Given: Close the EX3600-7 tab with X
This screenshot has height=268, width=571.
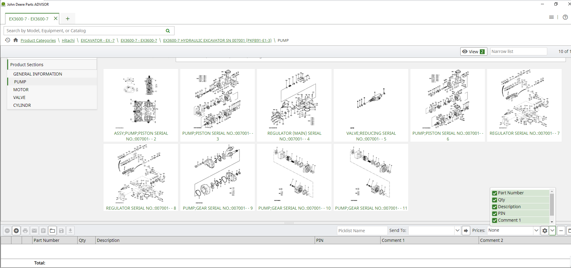Looking at the screenshot, I should tap(56, 18).
